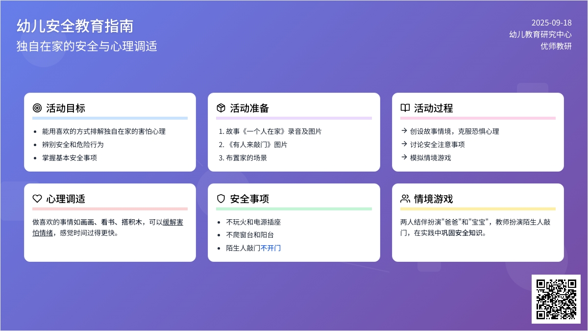This screenshot has width=588, height=331.
Task: Click the underlined 缓解害怕情绪 text
Action: coord(172,222)
